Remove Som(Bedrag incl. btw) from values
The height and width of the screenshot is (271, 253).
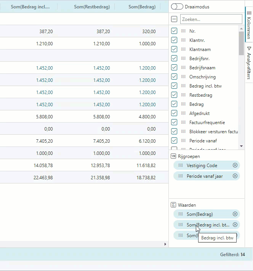pyautogui.click(x=235, y=225)
